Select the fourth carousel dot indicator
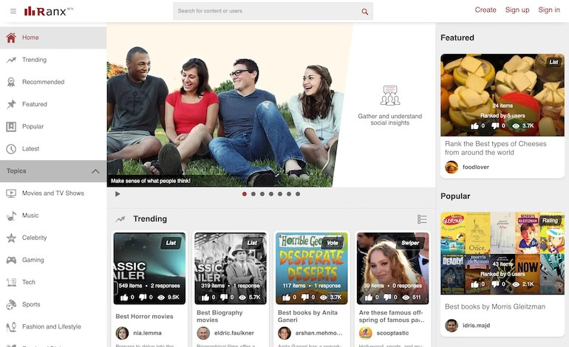The width and height of the screenshot is (569, 347). 271,194
